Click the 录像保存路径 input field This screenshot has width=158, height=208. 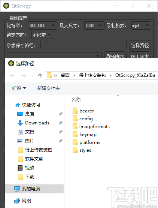point(83,45)
